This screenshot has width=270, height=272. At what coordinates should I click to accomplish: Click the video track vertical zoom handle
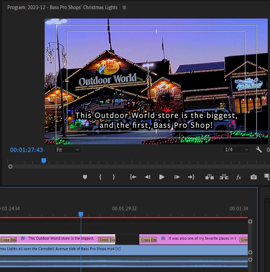[x=250, y=252]
